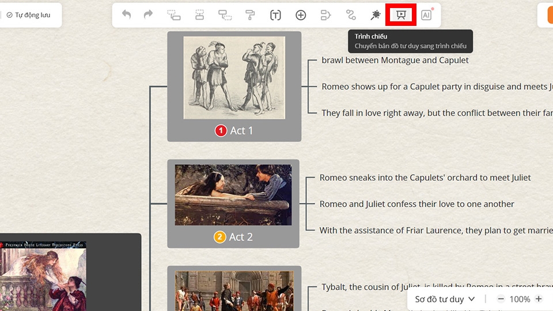Insert a sibling topic node
The width and height of the screenshot is (553, 311).
(200, 15)
